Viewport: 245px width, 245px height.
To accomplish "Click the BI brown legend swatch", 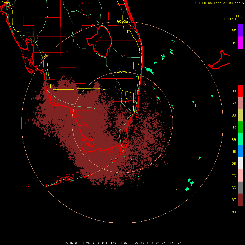I will click(240, 200).
